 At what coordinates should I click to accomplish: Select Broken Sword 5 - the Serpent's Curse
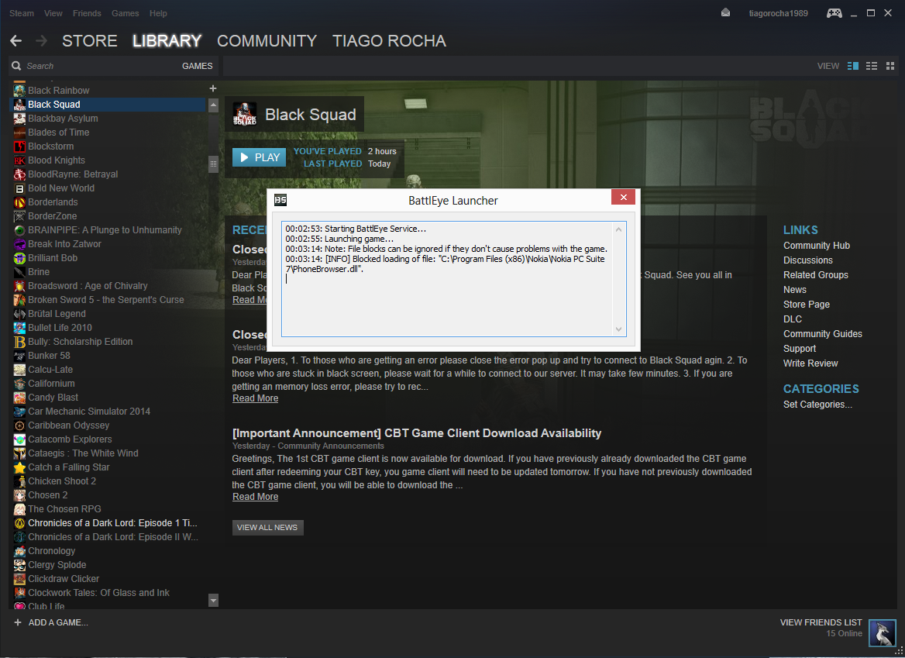tap(105, 300)
